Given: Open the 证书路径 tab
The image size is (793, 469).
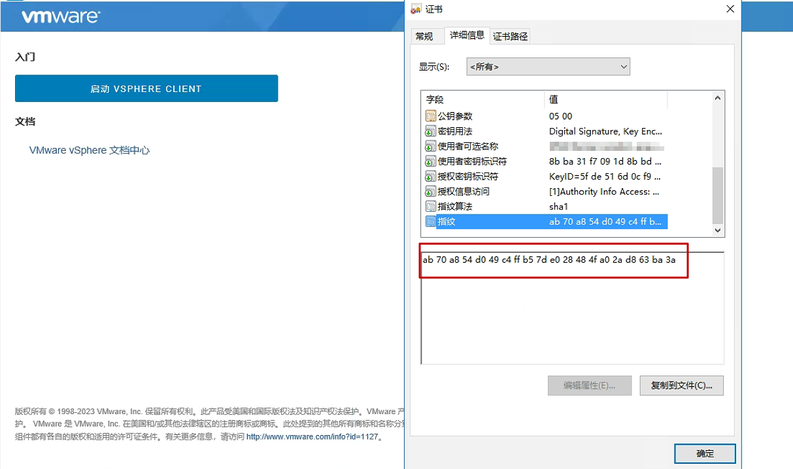Looking at the screenshot, I should 510,37.
